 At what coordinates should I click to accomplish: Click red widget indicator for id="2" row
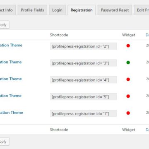(x=128, y=46)
